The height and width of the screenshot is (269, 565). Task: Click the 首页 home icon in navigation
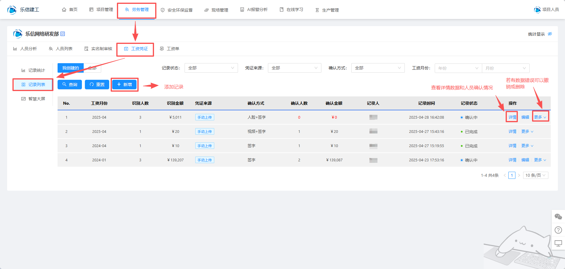[x=64, y=10]
